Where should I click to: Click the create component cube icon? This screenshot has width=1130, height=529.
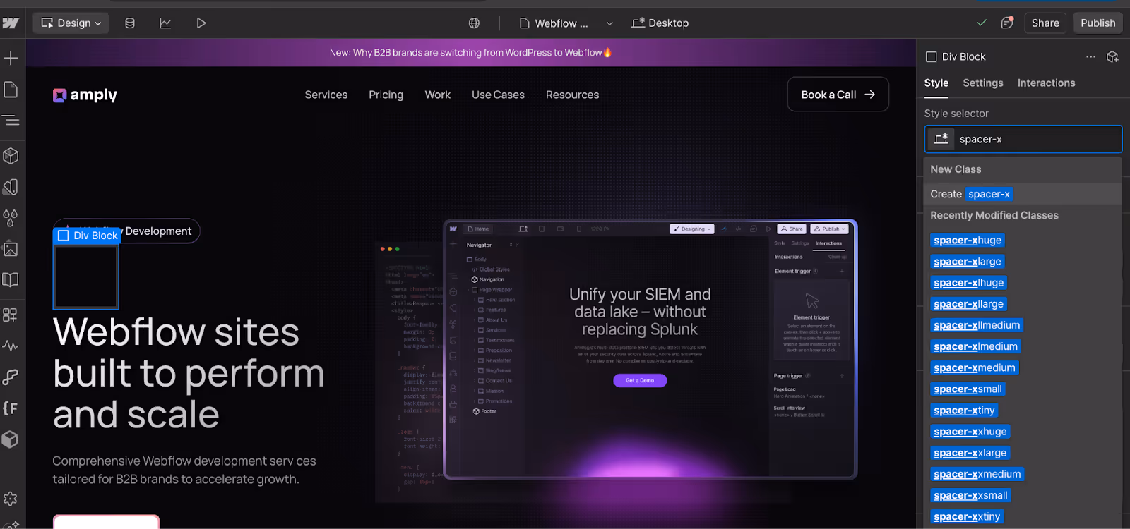coord(1112,56)
